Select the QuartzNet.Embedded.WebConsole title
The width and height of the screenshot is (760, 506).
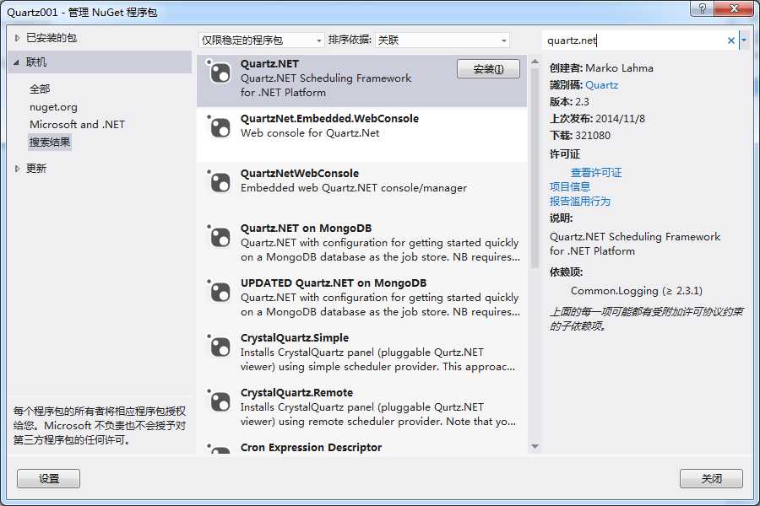(x=329, y=118)
